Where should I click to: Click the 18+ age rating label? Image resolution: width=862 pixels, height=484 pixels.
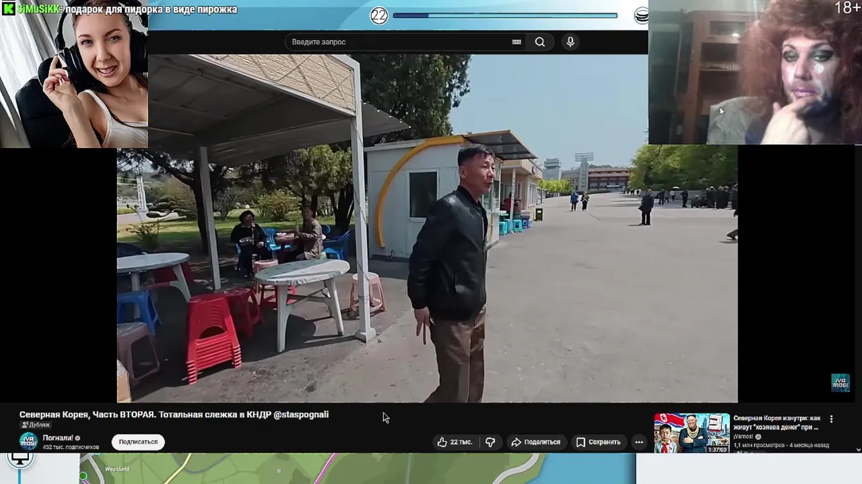pos(847,8)
